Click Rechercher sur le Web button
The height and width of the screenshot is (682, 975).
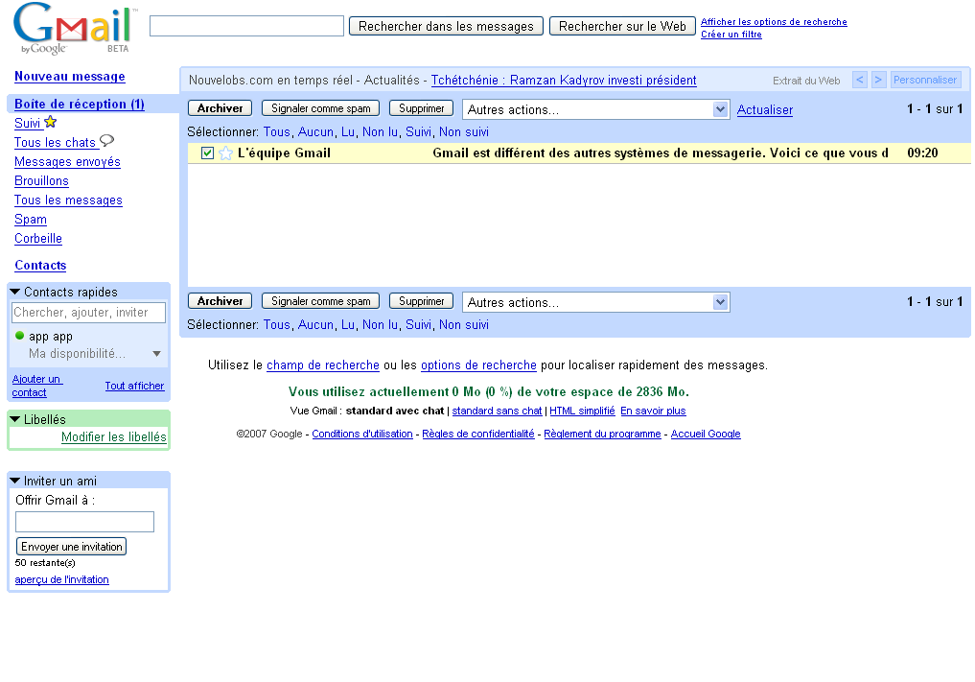[x=622, y=26]
